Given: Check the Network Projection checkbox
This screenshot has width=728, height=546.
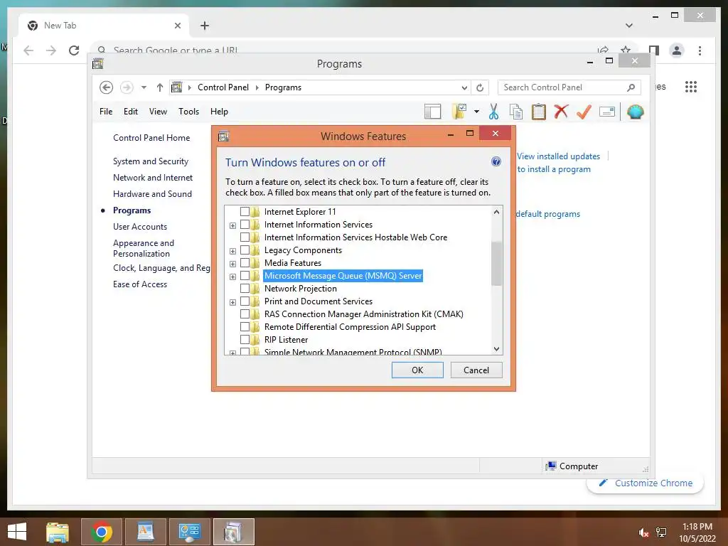Looking at the screenshot, I should tap(245, 289).
